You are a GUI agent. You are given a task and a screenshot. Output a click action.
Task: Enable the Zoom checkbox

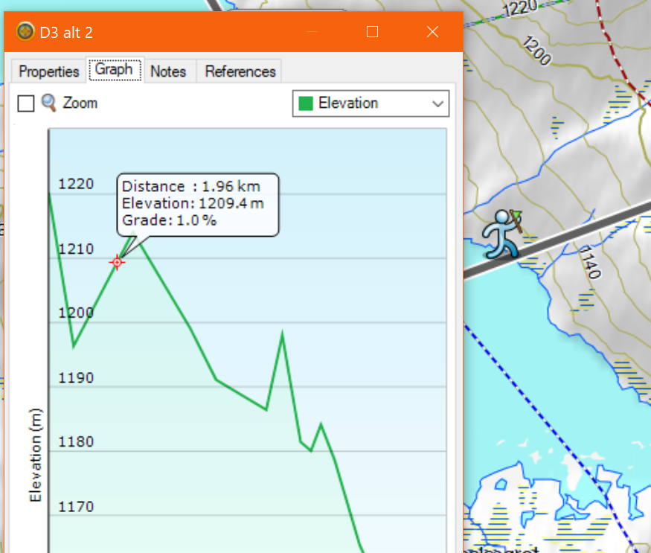coord(26,103)
